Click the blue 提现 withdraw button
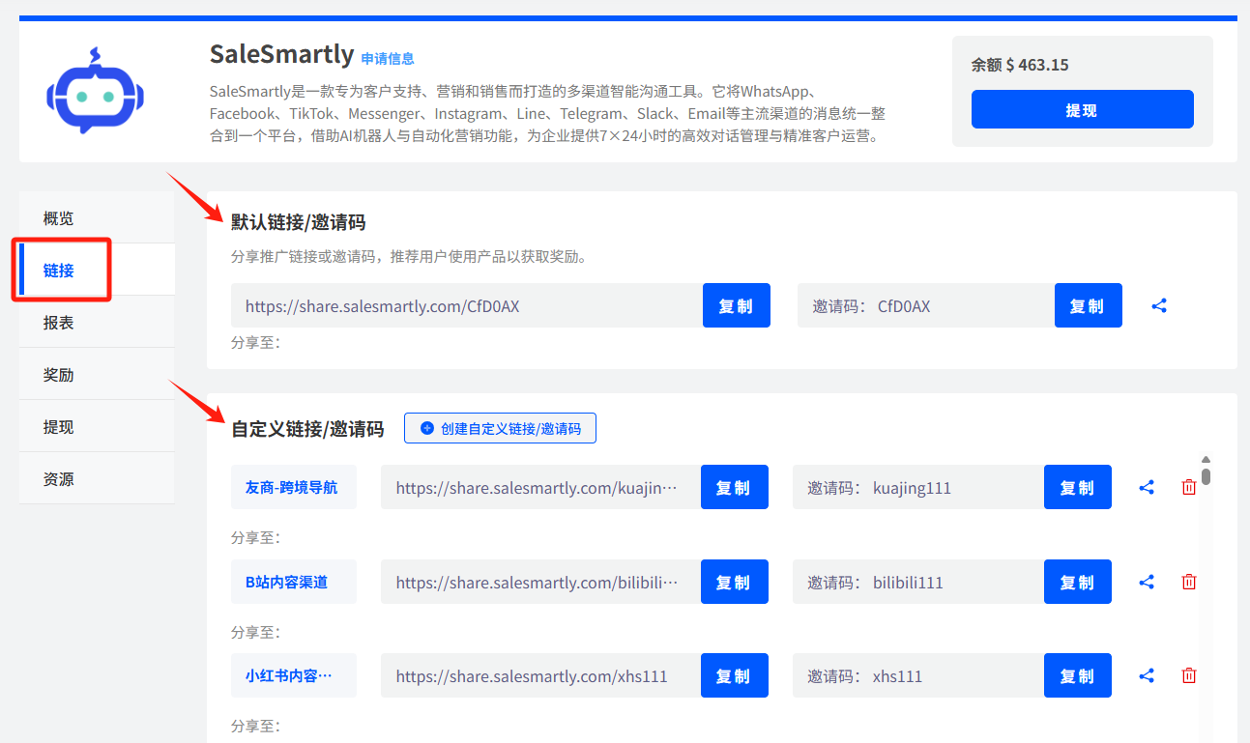The image size is (1250, 743). (1082, 109)
